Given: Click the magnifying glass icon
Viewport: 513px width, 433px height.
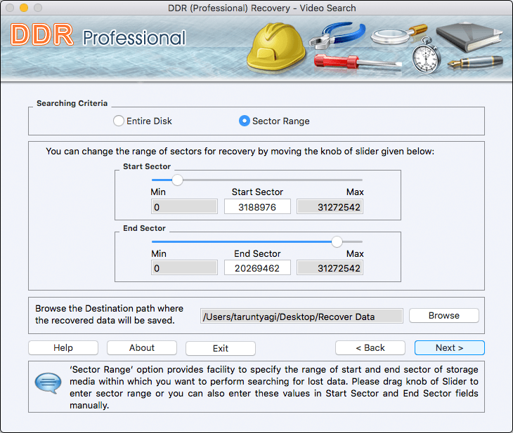Looking at the screenshot, I should point(398,34).
